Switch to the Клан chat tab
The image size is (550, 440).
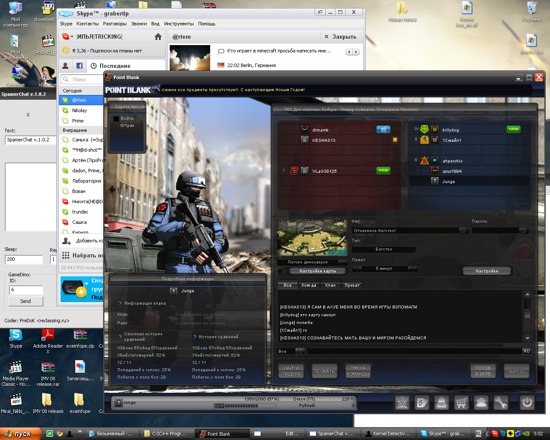pos(330,285)
